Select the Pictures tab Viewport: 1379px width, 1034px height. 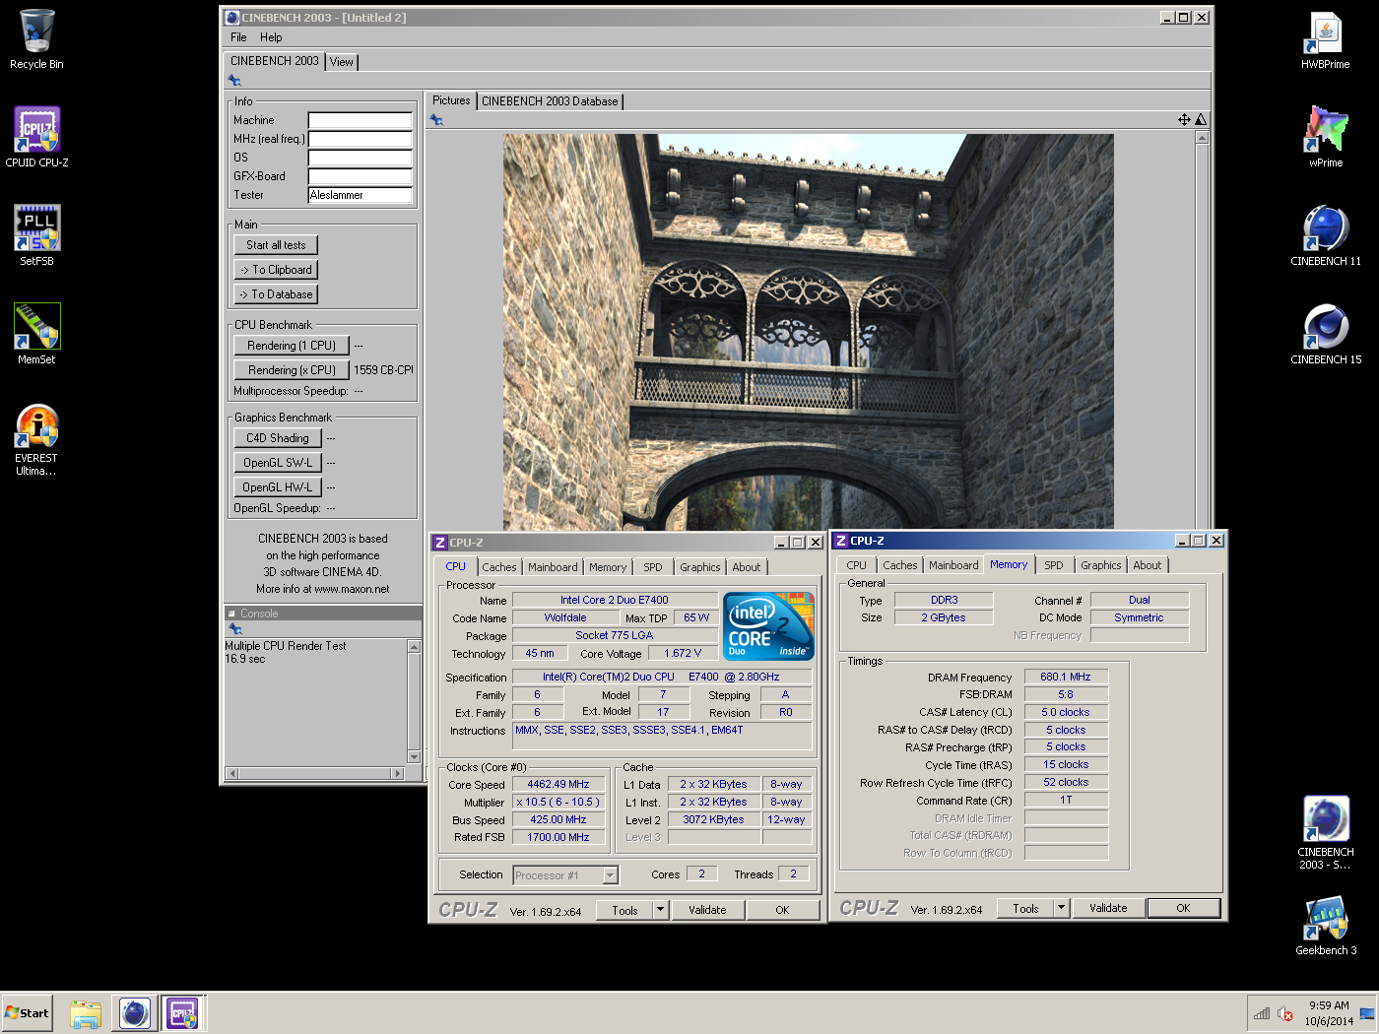[x=451, y=100]
